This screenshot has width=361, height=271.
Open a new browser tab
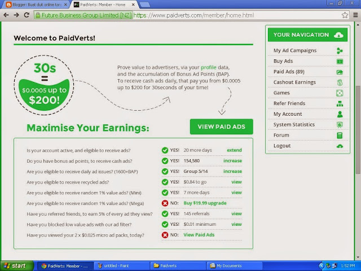[x=144, y=5]
